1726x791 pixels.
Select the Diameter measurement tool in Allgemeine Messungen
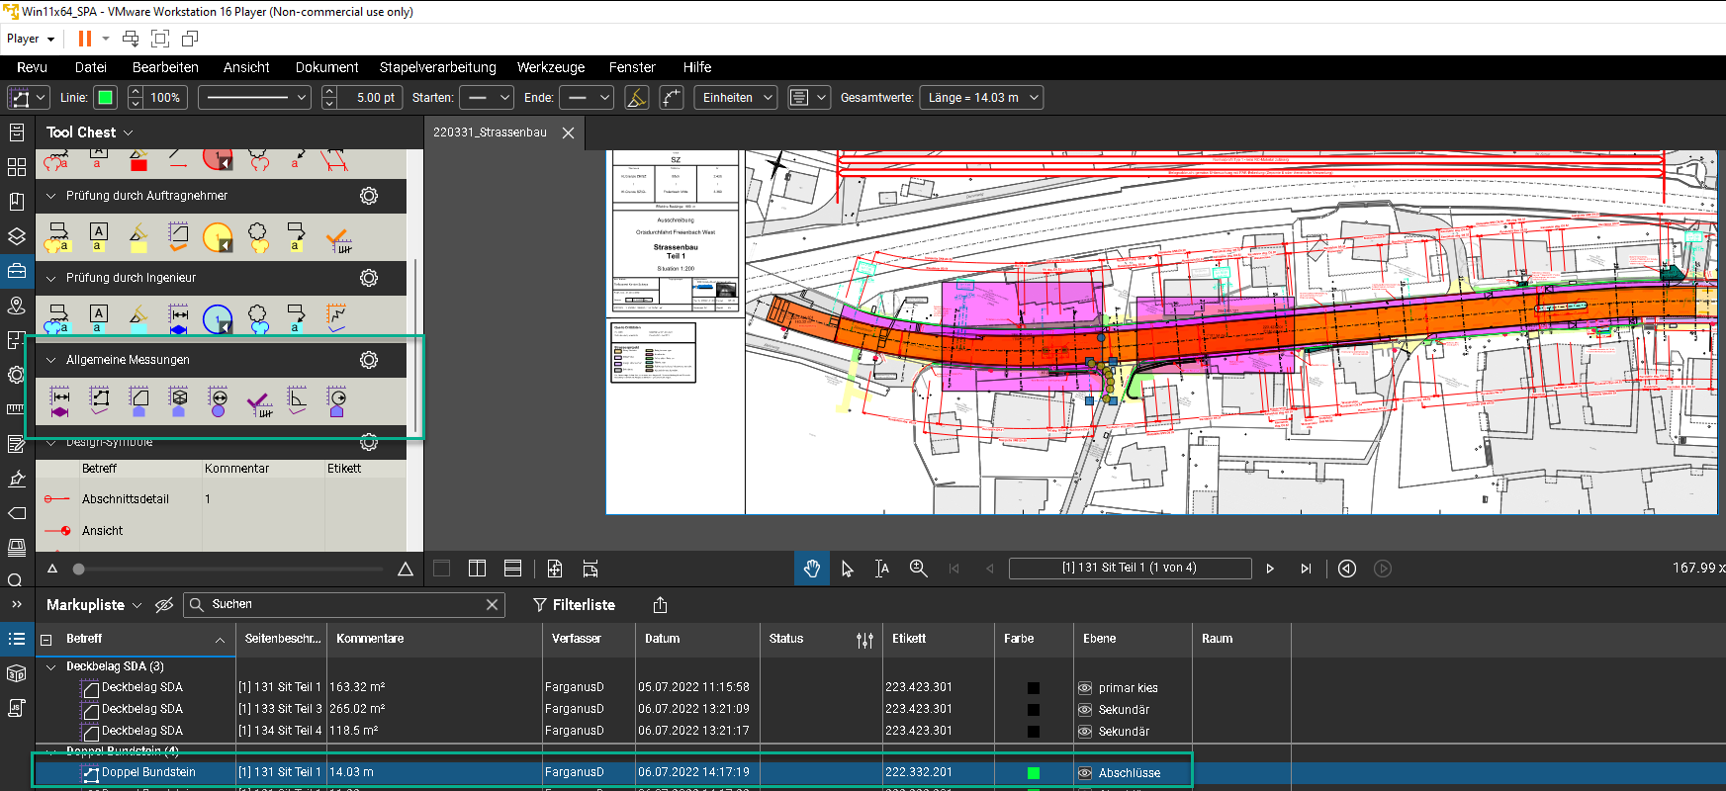219,400
